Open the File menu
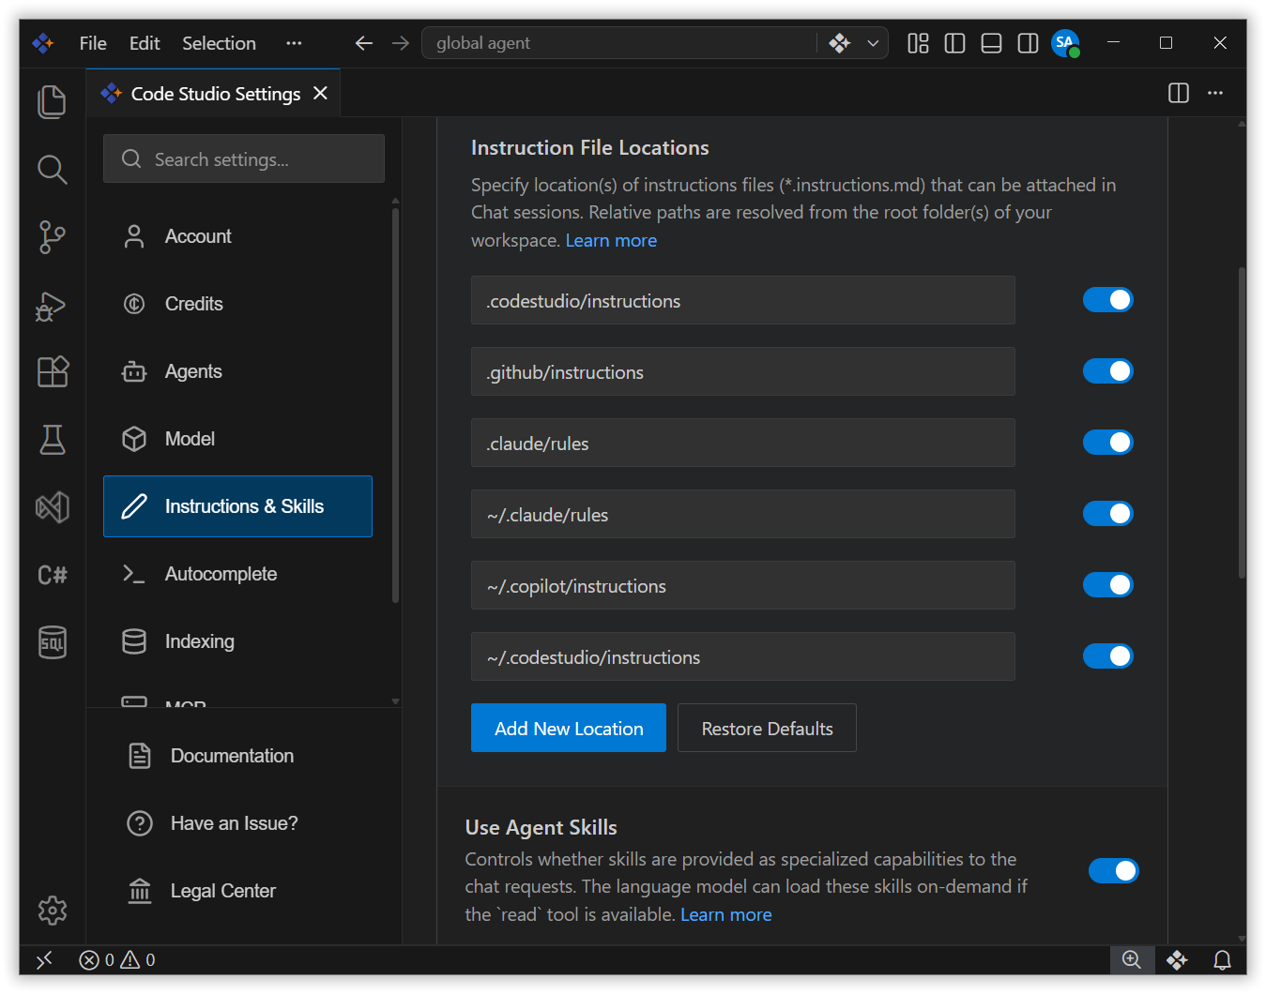1266x994 pixels. (93, 43)
